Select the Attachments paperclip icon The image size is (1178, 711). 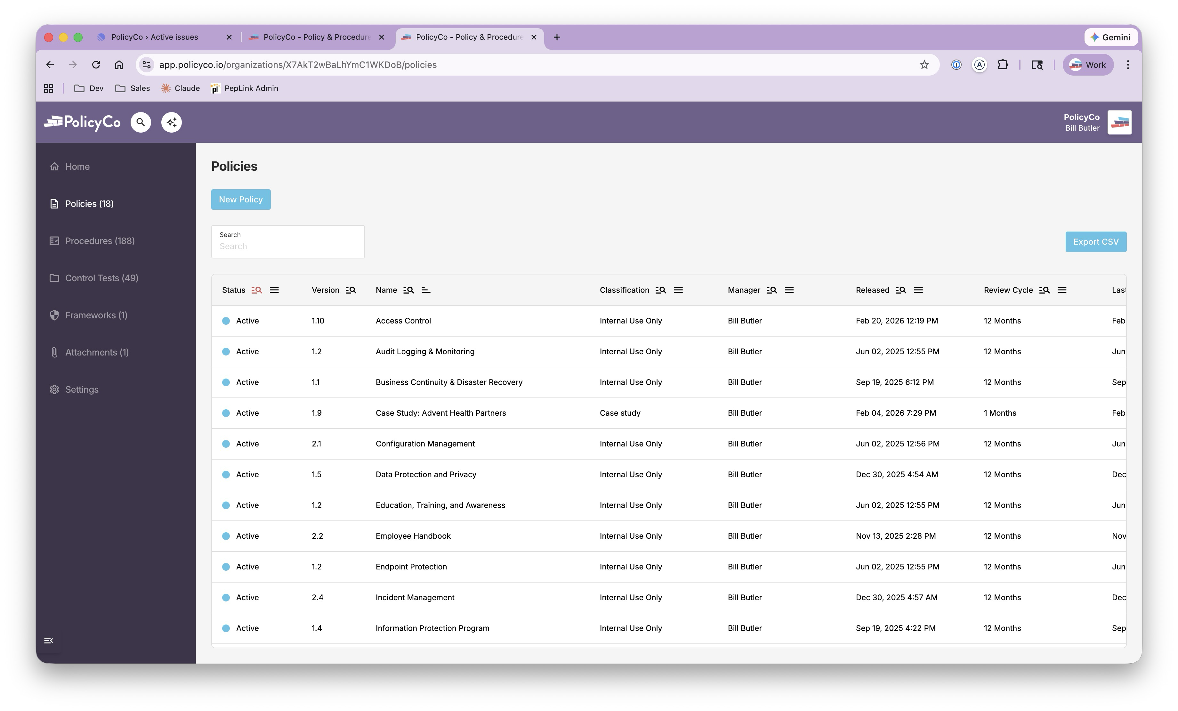pyautogui.click(x=54, y=352)
